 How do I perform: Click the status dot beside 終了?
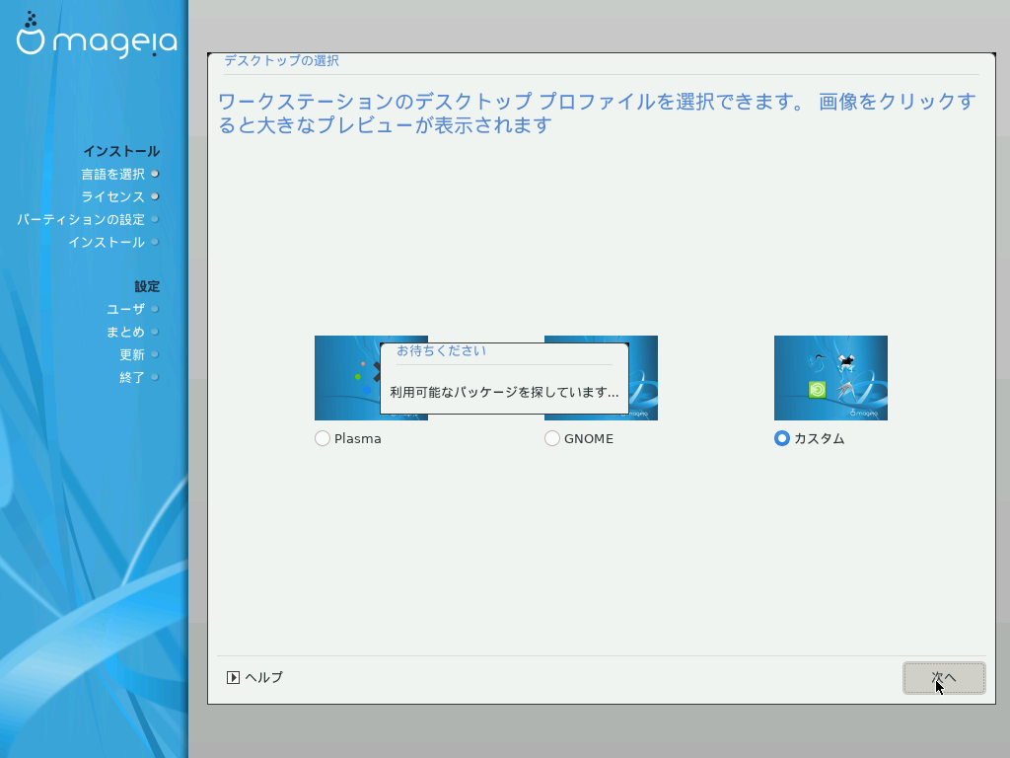155,377
